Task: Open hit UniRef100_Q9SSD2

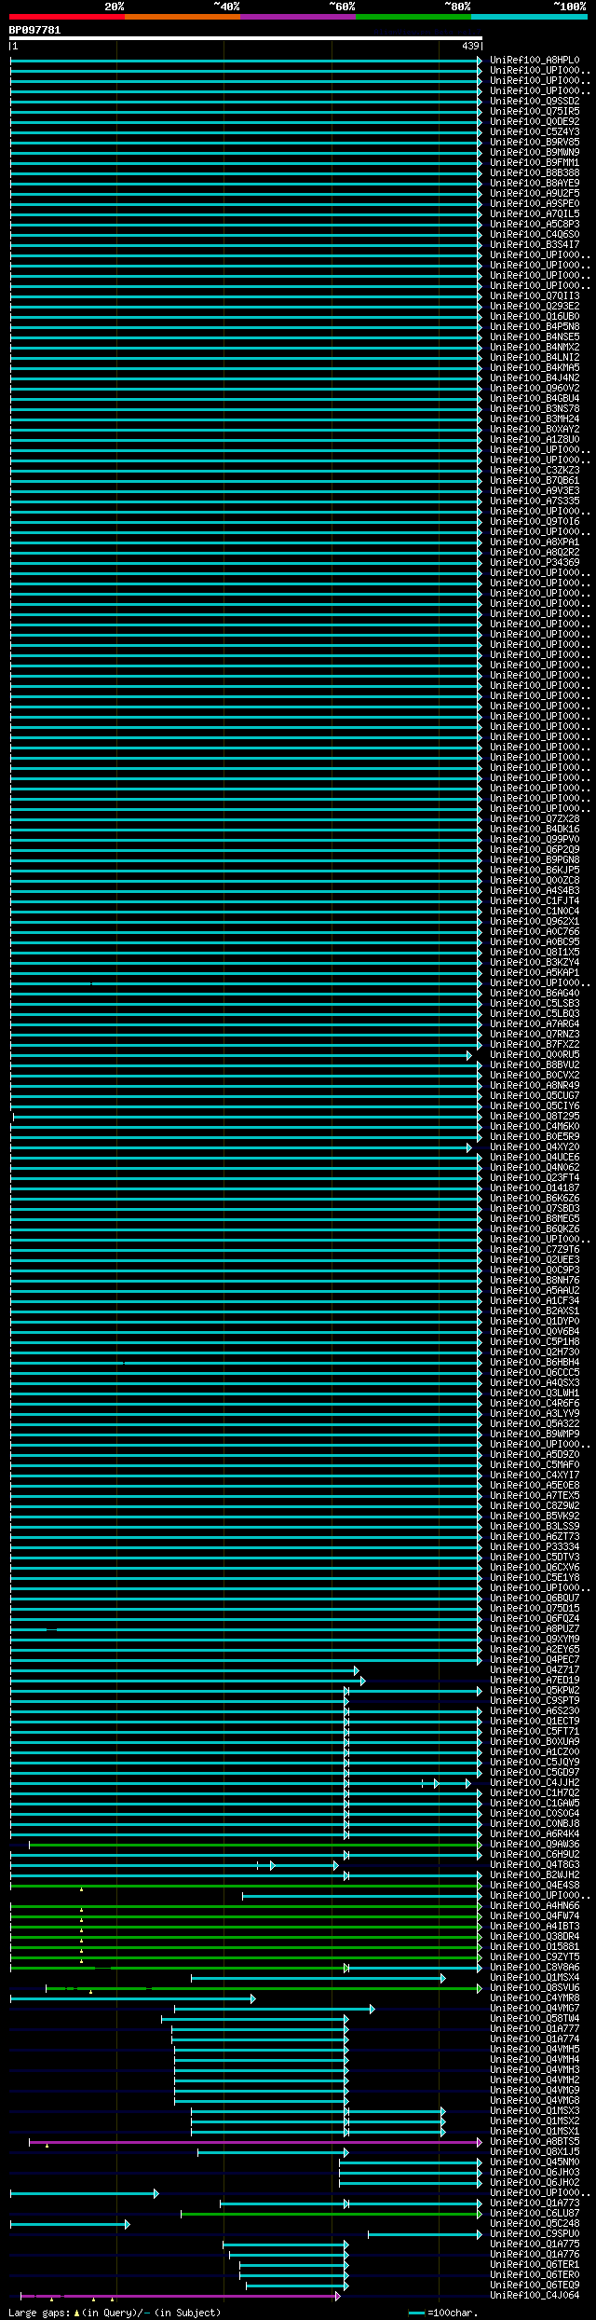Action: point(535,102)
